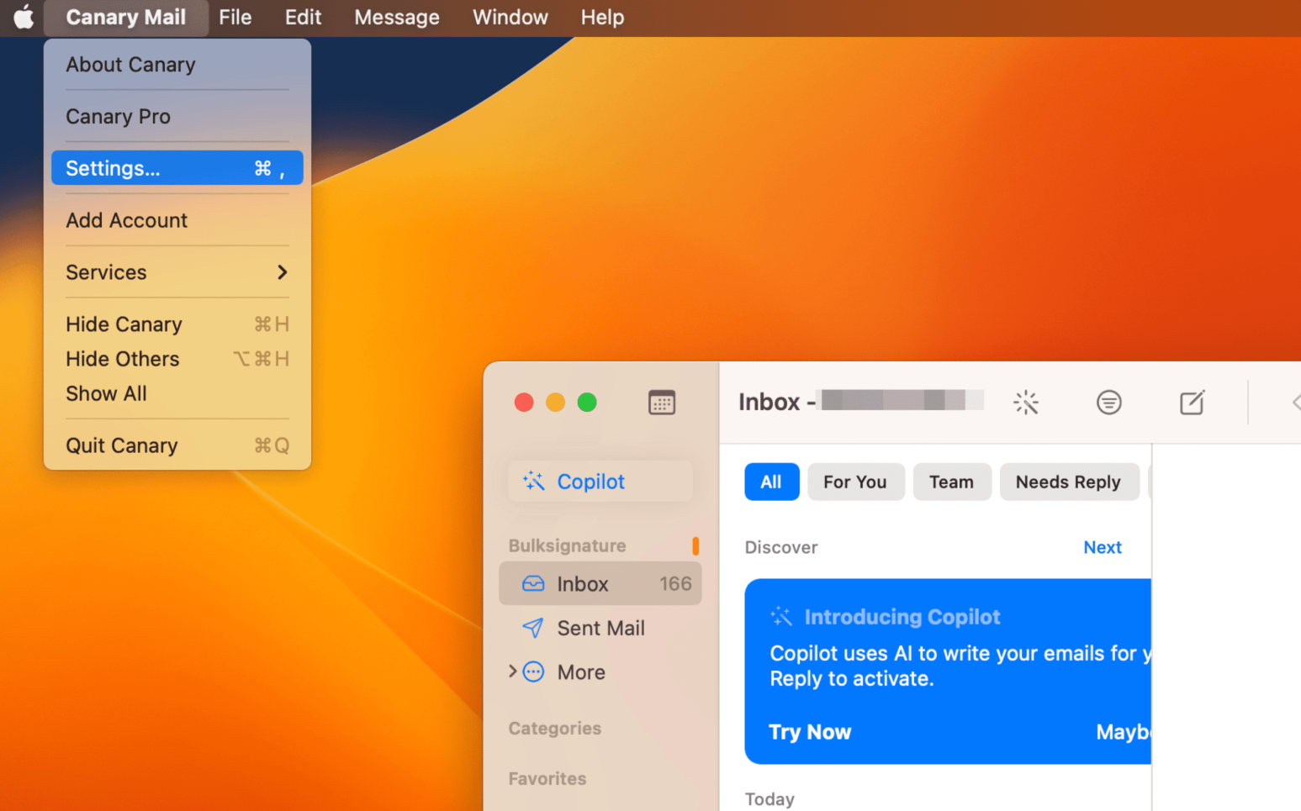Choose Add Account in the menu
The image size is (1301, 811).
[x=177, y=220]
